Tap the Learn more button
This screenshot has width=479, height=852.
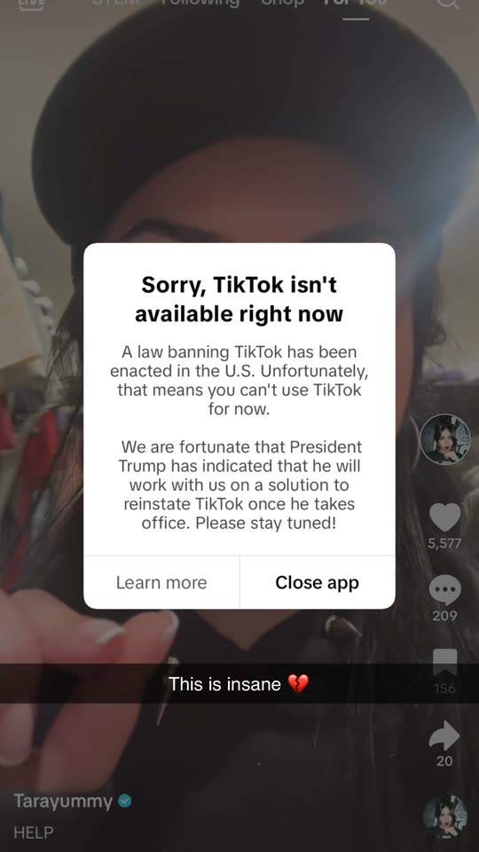[161, 582]
